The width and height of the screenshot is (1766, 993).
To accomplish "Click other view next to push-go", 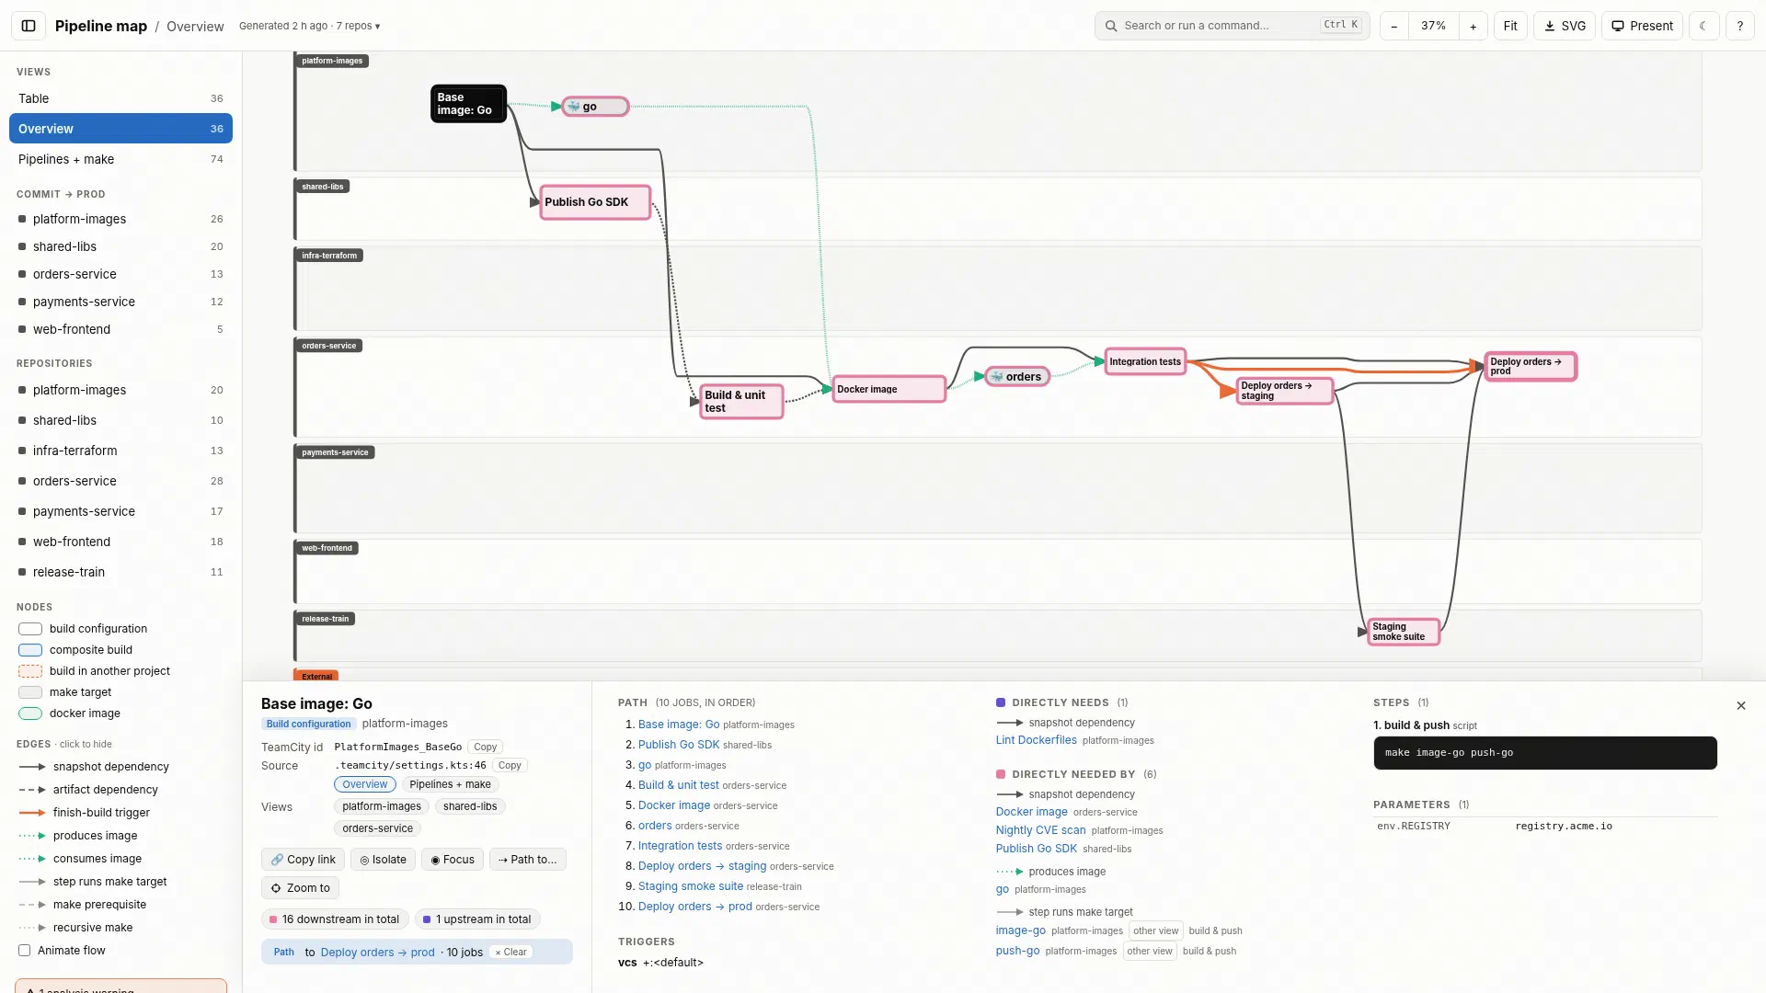I will [x=1150, y=952].
